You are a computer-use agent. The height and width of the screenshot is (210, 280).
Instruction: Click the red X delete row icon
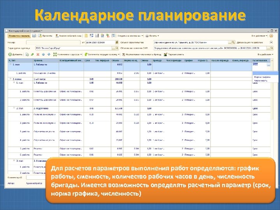pyautogui.click(x=38, y=54)
